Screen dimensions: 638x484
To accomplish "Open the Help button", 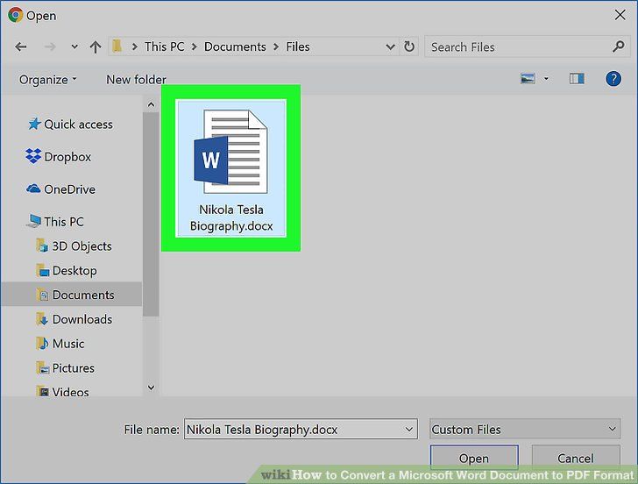I will point(613,79).
